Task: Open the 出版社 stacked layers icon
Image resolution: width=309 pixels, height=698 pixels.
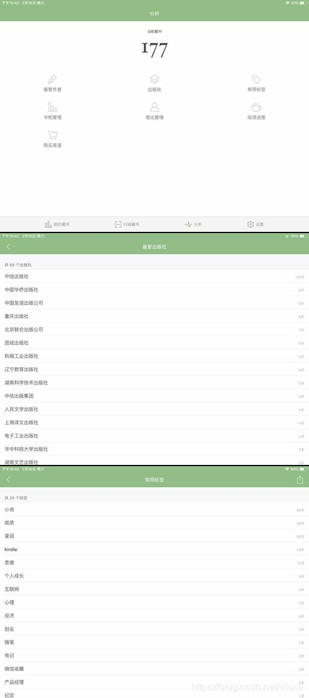Action: pos(154,80)
